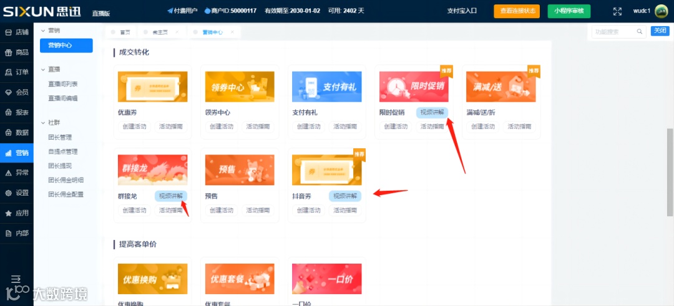674x306 pixels.
Task: Click 活动指南 under 领券中心
Action: coord(258,127)
